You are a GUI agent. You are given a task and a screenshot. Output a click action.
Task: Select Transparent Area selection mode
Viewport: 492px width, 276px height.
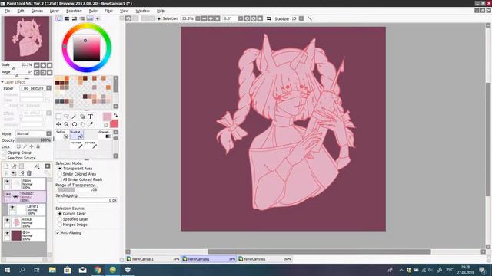point(60,169)
